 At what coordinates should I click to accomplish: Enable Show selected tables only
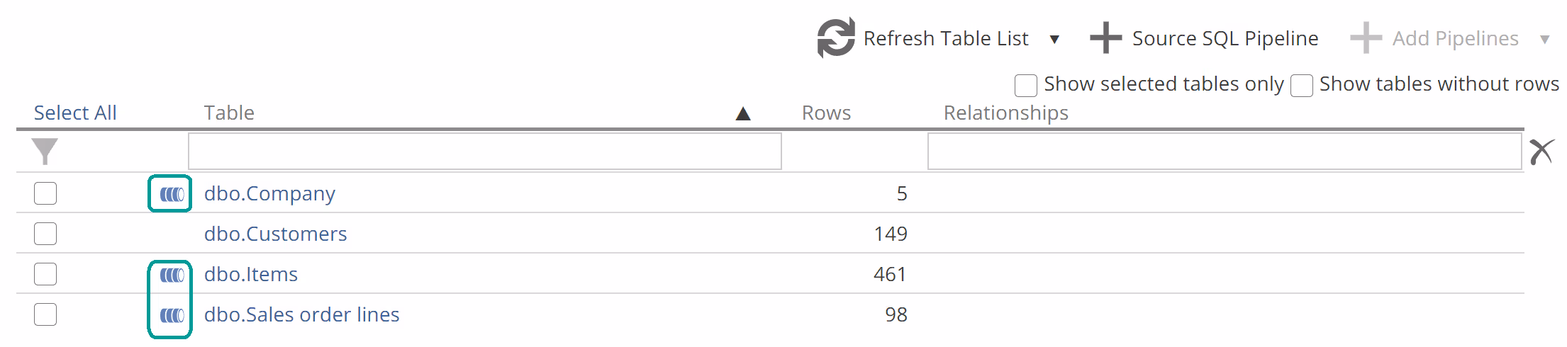pos(1025,85)
